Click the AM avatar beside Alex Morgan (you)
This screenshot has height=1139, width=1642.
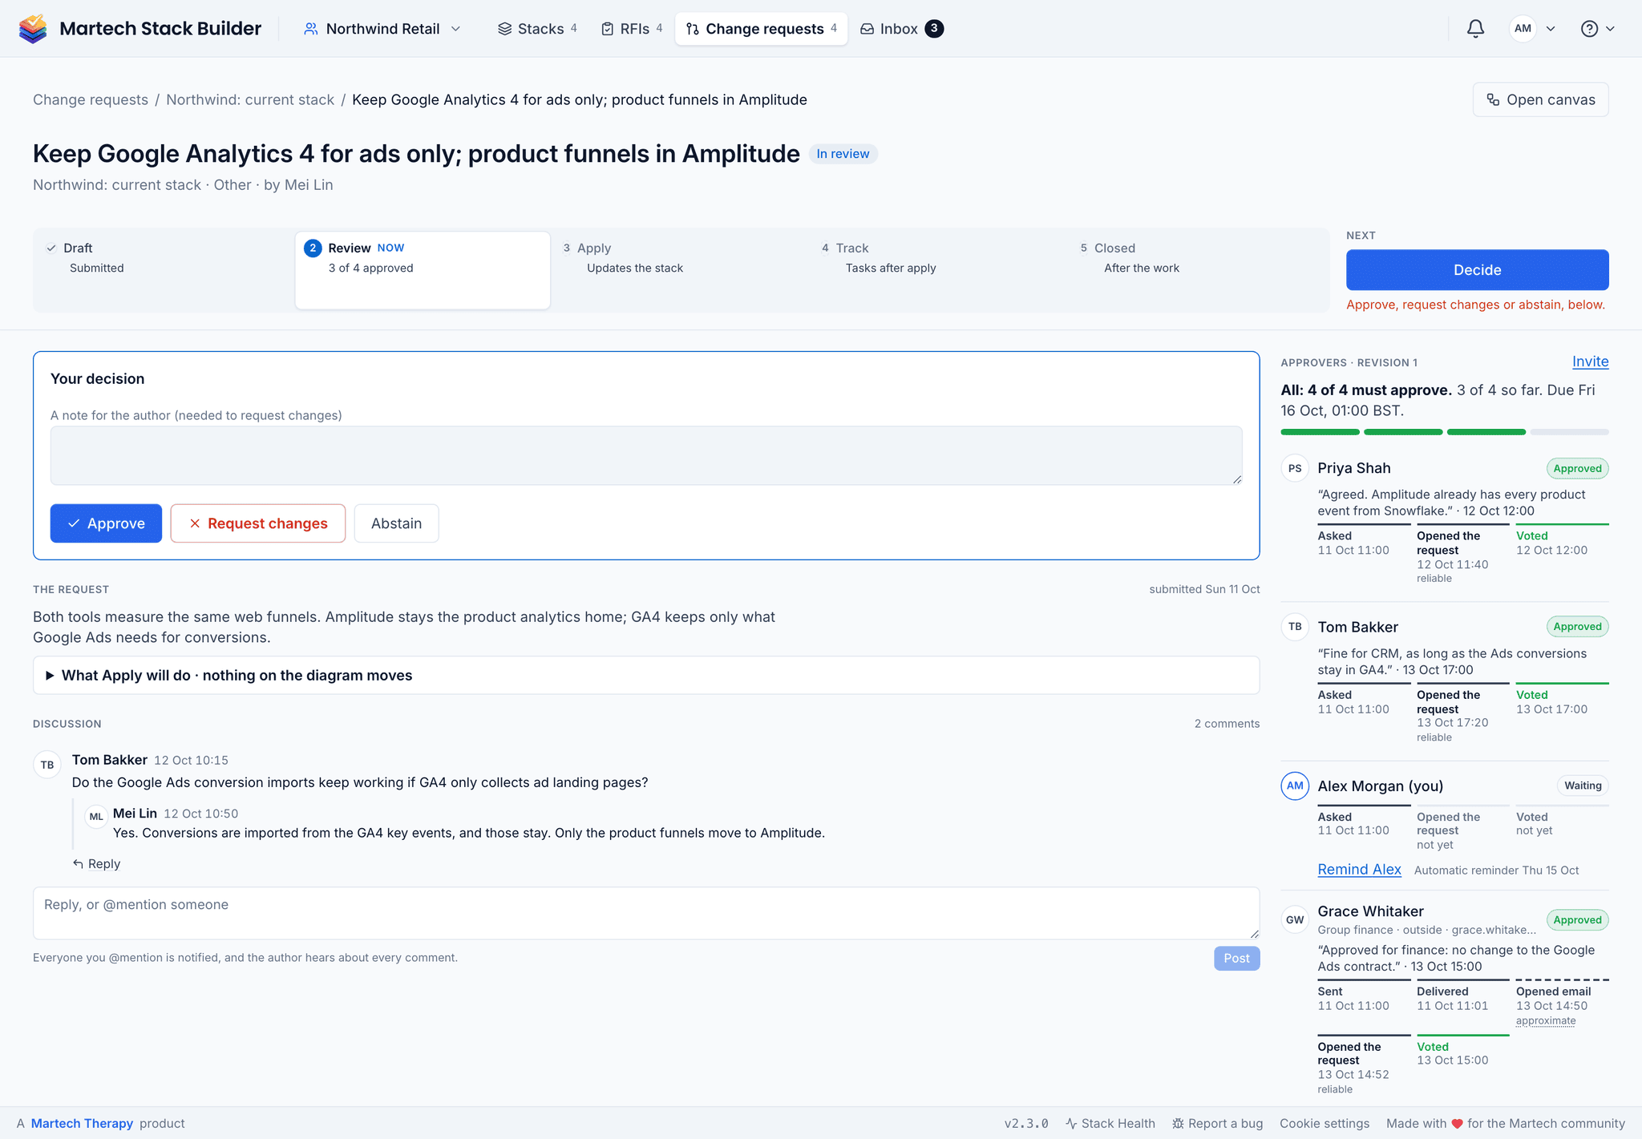(x=1295, y=786)
